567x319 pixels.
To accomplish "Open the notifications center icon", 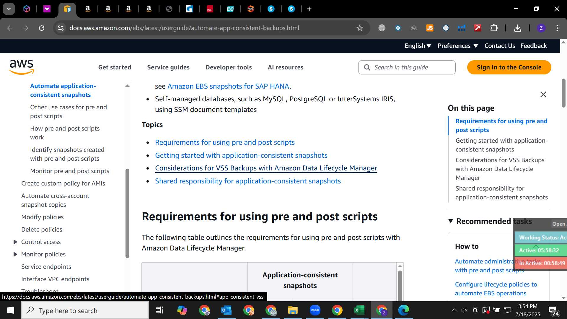I will point(553,310).
